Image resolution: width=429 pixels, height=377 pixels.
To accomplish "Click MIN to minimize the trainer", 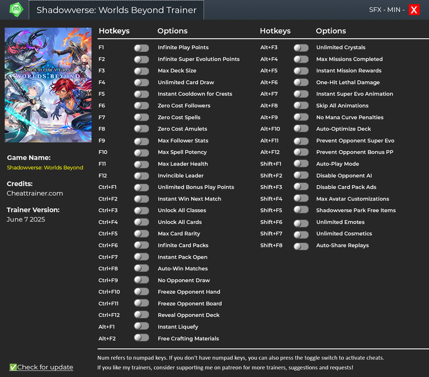I will coord(394,10).
